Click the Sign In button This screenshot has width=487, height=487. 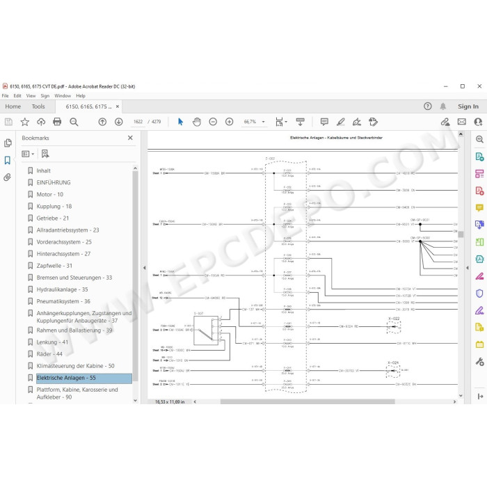(x=468, y=106)
